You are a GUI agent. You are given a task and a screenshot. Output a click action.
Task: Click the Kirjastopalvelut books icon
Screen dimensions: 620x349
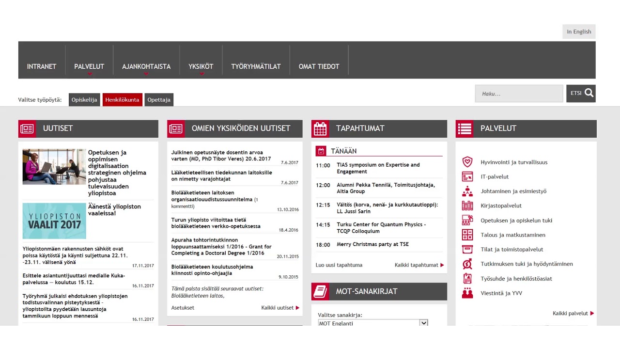coord(467,206)
